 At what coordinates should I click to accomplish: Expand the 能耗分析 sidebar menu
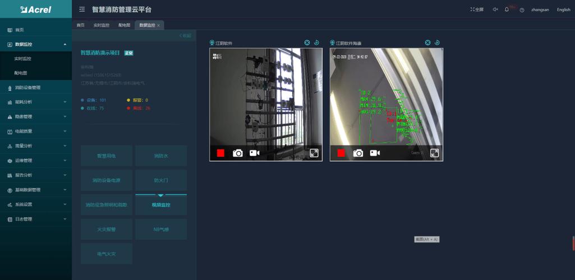36,102
